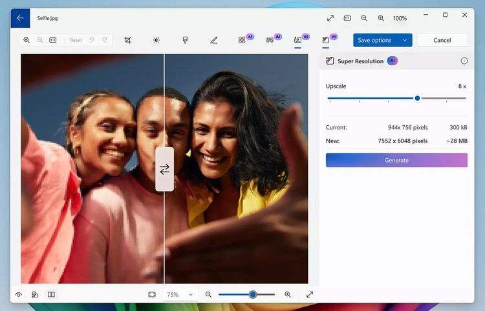Zoom out using title bar magnifier

click(x=364, y=18)
